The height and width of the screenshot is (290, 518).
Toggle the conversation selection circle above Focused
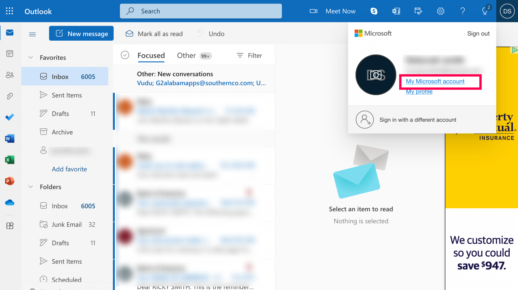(x=125, y=55)
